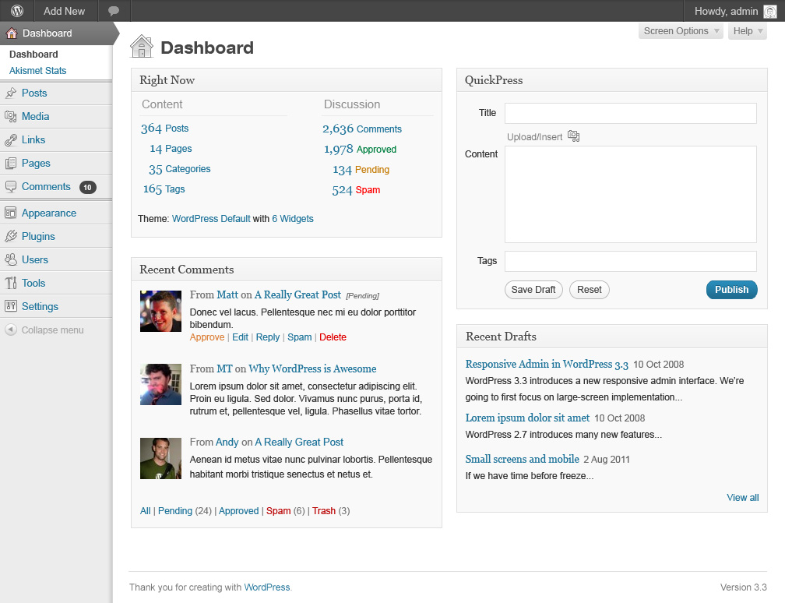Expand the Screen Options panel
Image resolution: width=785 pixels, height=603 pixels.
point(681,31)
